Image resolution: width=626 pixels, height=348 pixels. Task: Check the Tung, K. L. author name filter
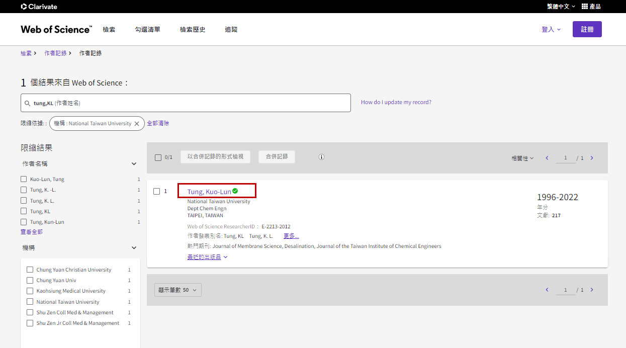coord(24,201)
